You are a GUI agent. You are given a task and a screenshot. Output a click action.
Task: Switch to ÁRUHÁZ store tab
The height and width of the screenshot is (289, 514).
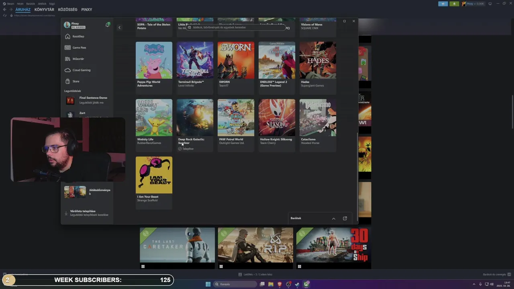pos(23,10)
